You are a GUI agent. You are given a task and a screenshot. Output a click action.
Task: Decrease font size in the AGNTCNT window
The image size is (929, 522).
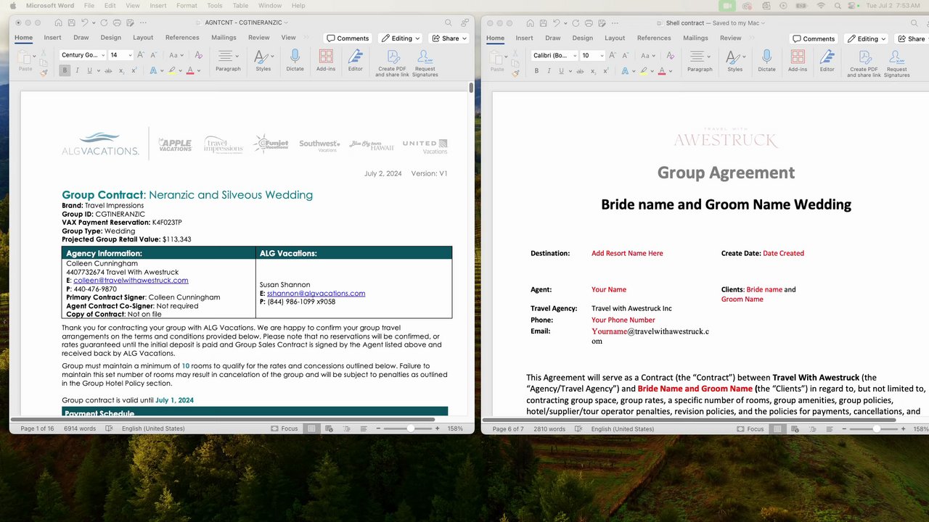pyautogui.click(x=153, y=55)
